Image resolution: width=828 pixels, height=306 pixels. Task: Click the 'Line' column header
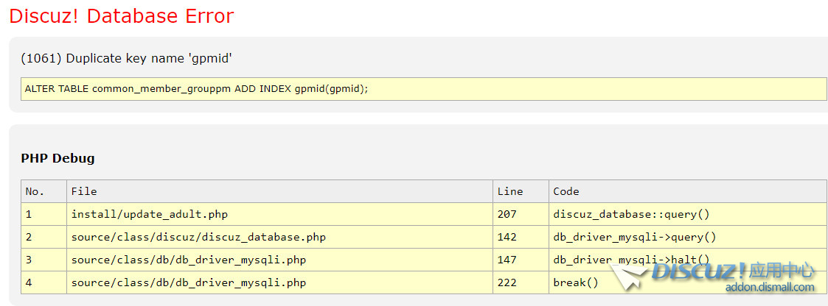pos(521,191)
